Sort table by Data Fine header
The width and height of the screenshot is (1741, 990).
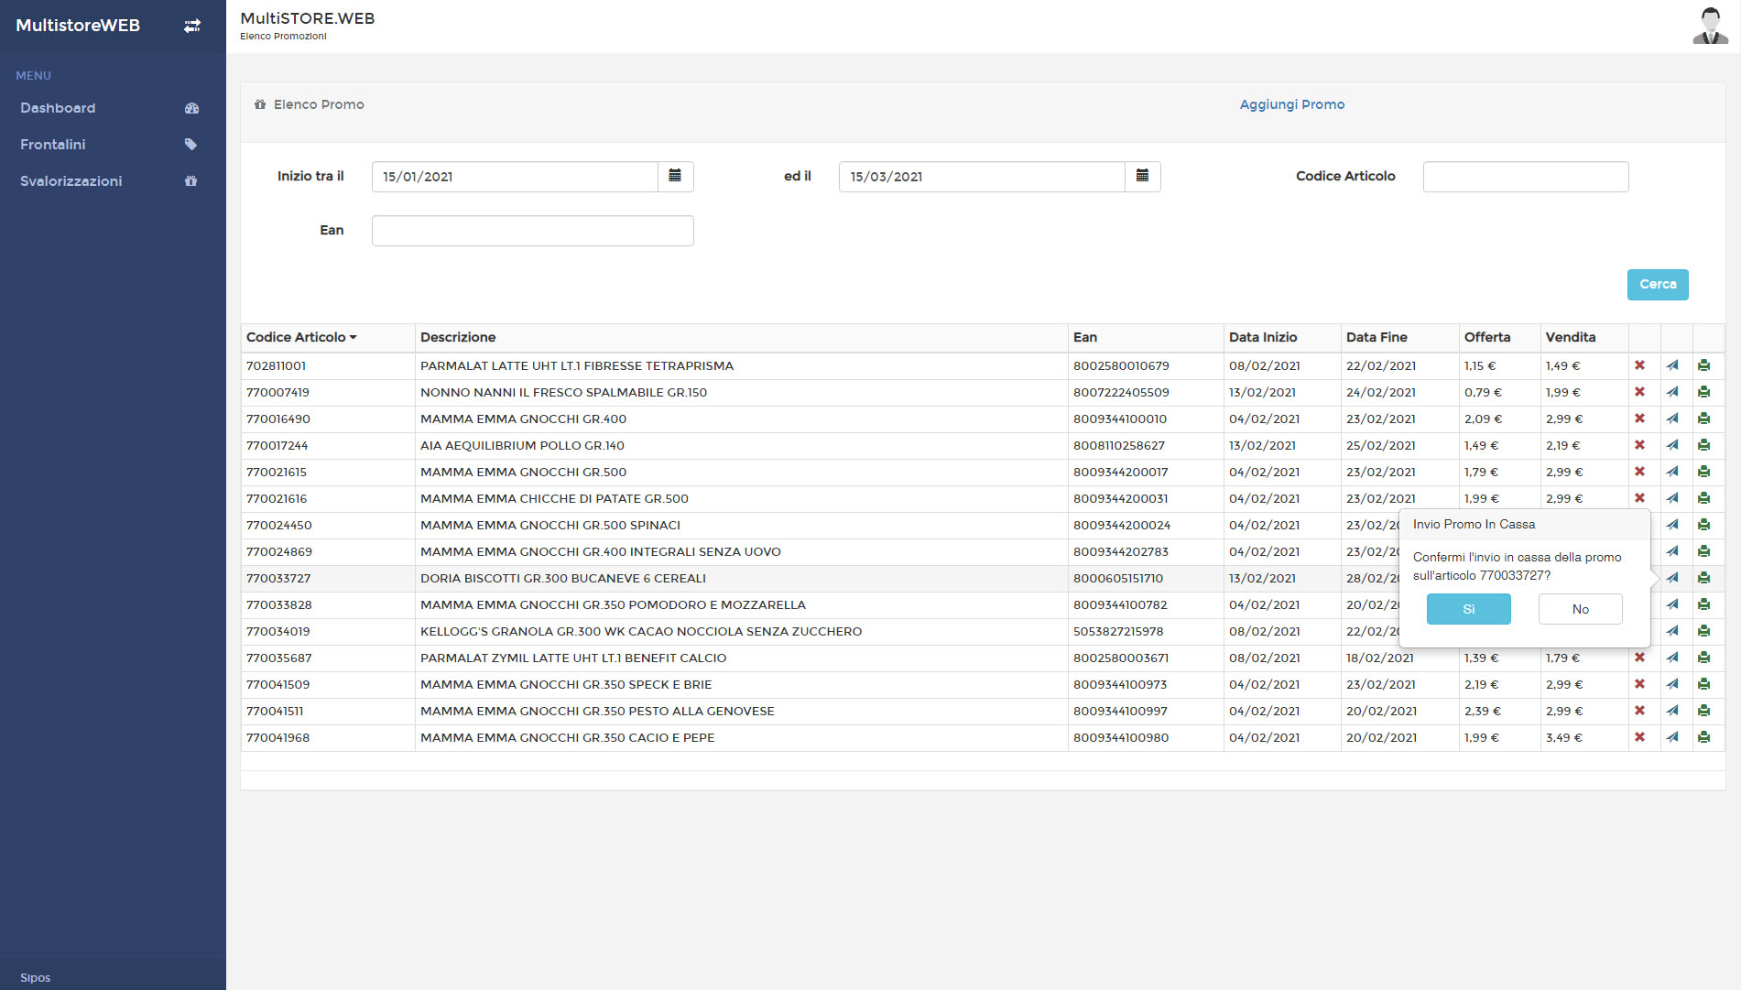(x=1376, y=337)
